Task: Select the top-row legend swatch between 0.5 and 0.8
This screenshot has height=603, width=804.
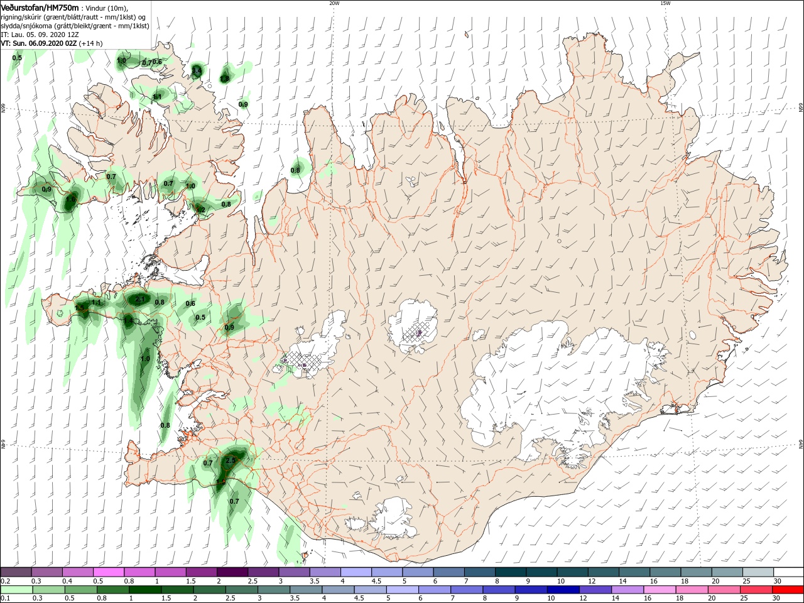Action: (108, 572)
